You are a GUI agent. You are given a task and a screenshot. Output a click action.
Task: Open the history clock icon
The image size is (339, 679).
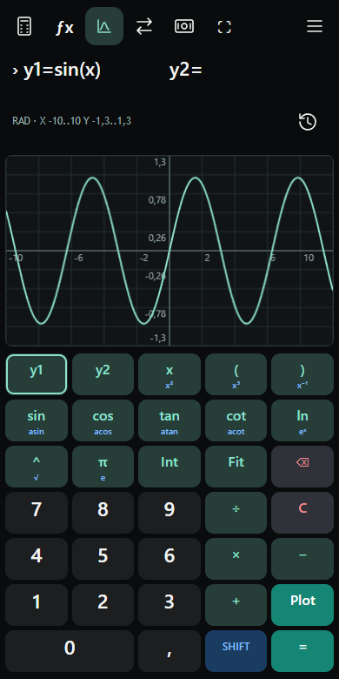(308, 122)
